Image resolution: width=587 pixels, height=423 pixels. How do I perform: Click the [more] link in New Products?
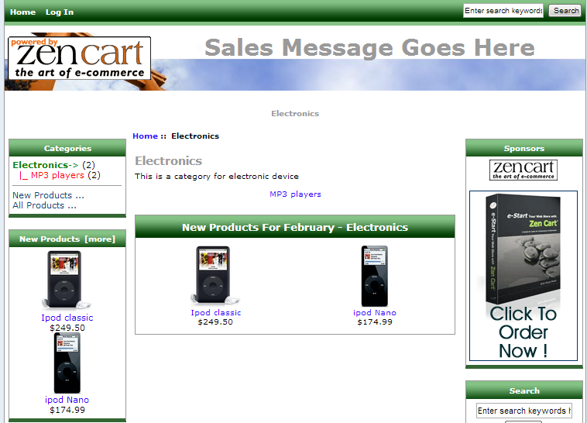pyautogui.click(x=99, y=239)
